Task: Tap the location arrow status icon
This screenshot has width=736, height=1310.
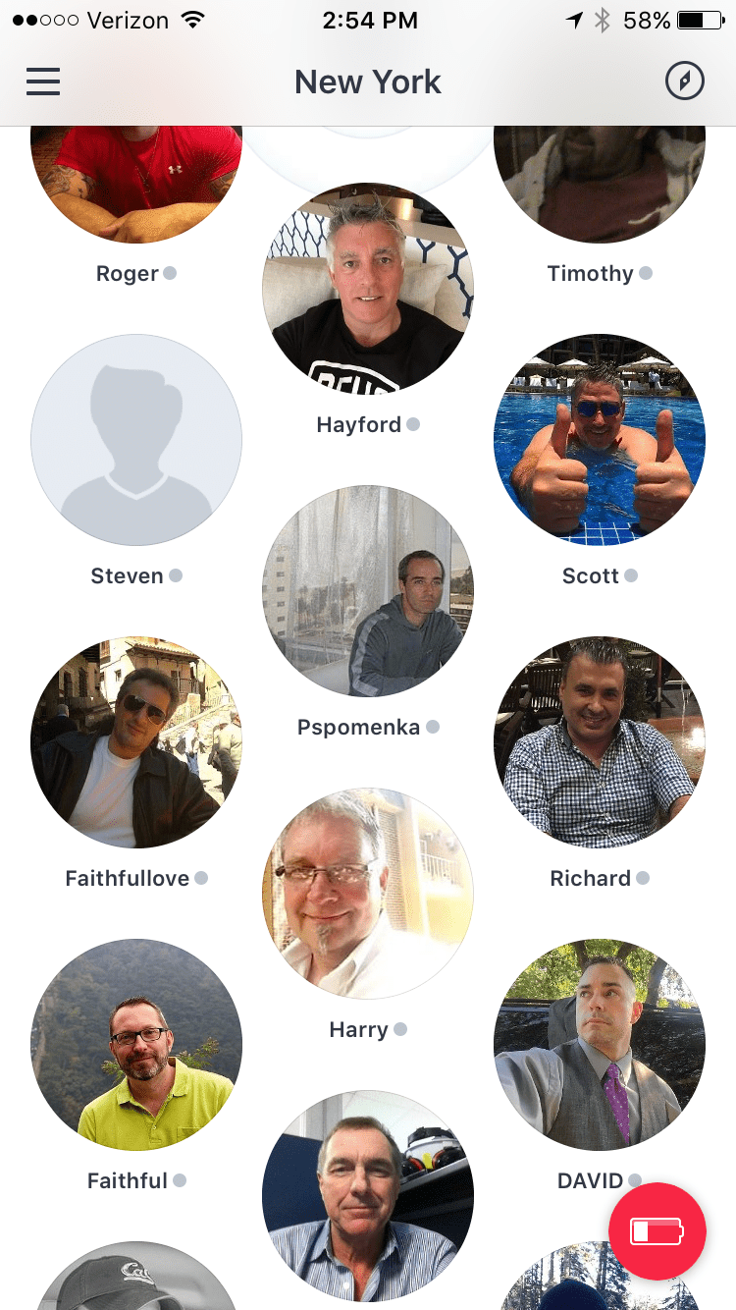Action: 574,21
